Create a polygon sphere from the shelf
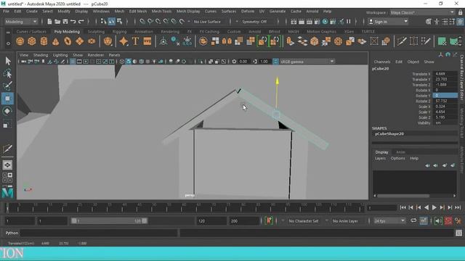 click(x=20, y=41)
